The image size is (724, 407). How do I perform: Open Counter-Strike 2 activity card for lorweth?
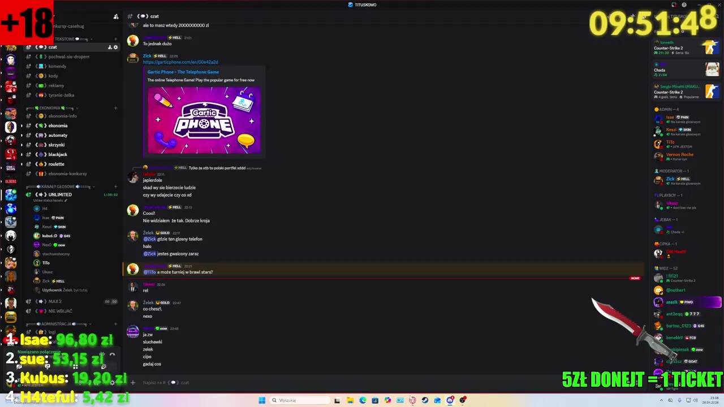click(686, 47)
